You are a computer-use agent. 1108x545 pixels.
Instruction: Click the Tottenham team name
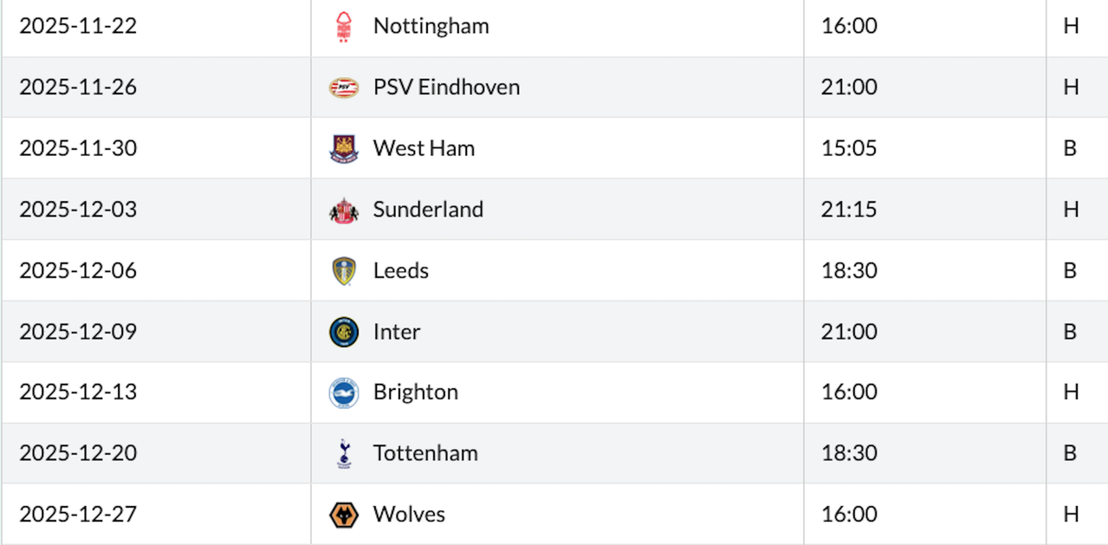coord(425,453)
